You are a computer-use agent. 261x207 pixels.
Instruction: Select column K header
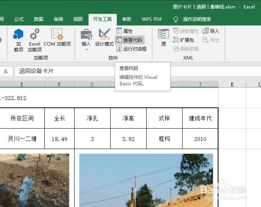232,84
